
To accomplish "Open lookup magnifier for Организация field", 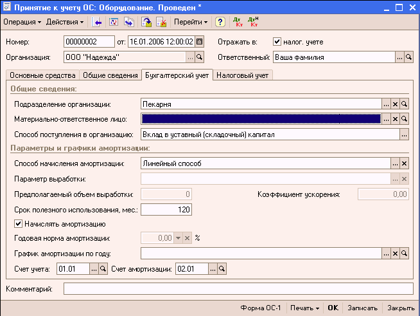I will 200,57.
